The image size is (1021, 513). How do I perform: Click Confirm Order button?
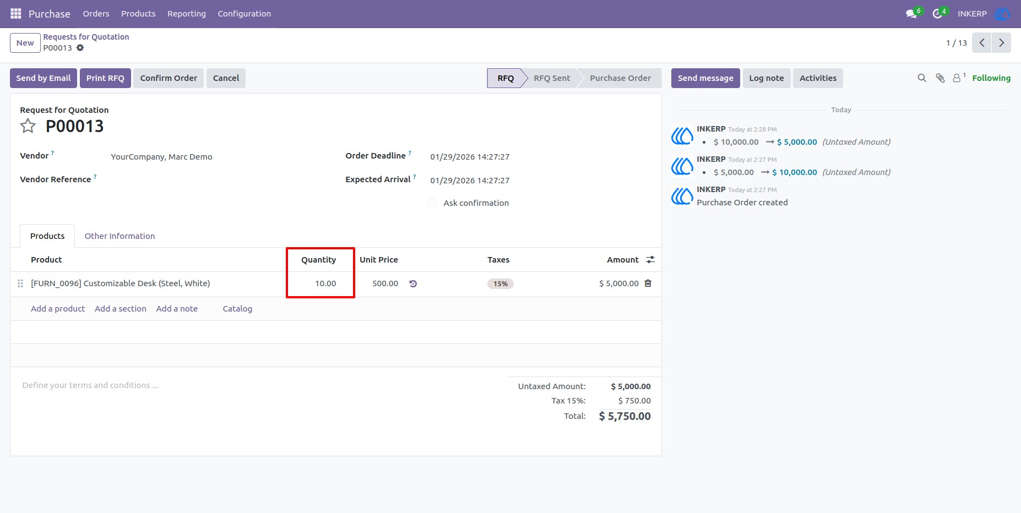click(169, 78)
